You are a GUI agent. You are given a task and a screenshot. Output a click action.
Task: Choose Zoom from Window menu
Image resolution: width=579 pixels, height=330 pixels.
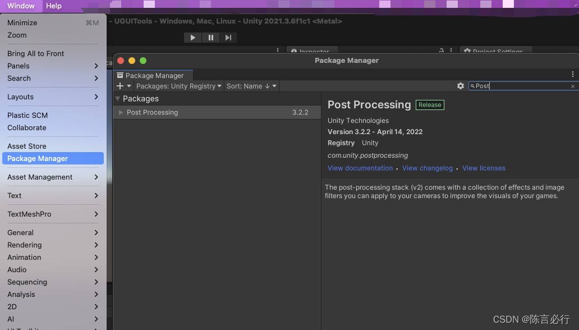53,35
